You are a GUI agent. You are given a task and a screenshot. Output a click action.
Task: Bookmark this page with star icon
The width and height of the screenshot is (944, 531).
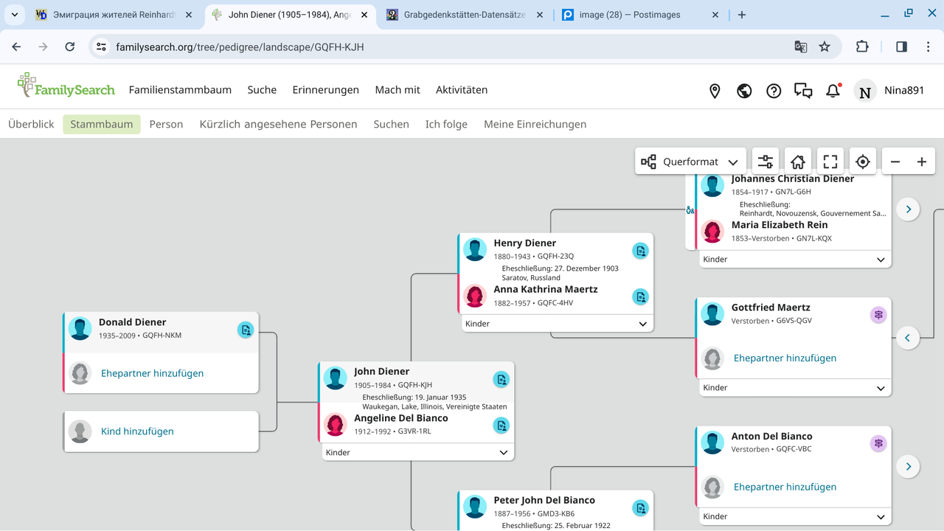pyautogui.click(x=825, y=46)
